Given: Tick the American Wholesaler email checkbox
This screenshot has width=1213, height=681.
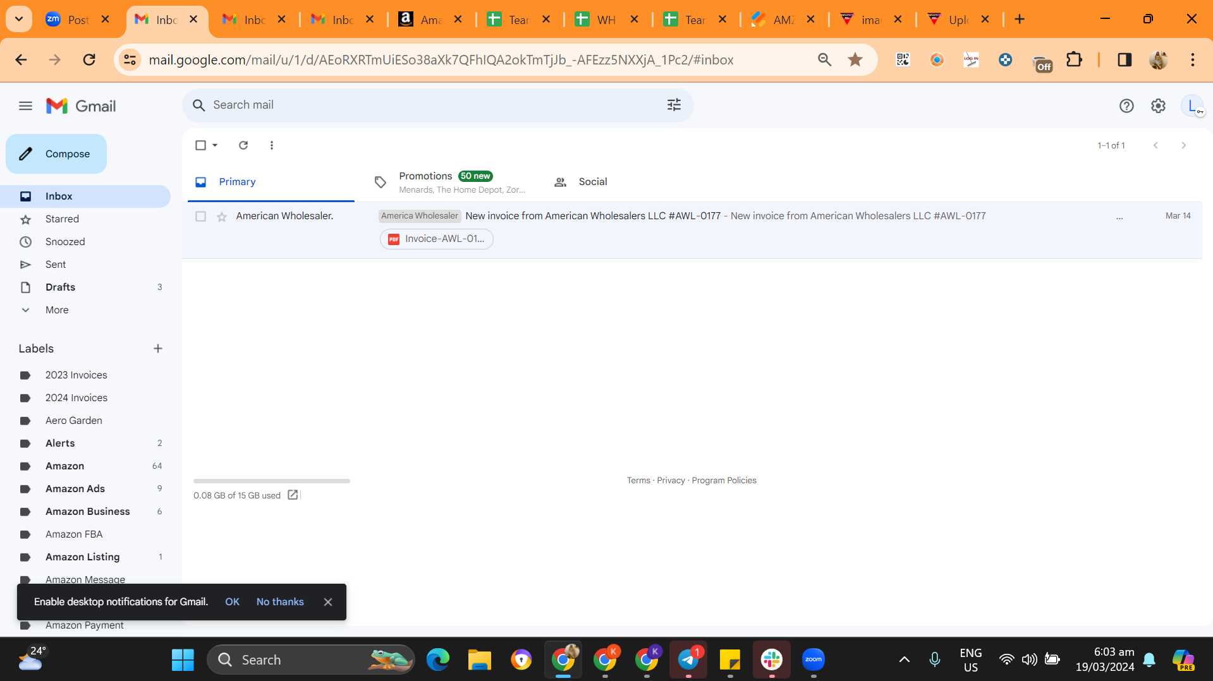Looking at the screenshot, I should [200, 217].
